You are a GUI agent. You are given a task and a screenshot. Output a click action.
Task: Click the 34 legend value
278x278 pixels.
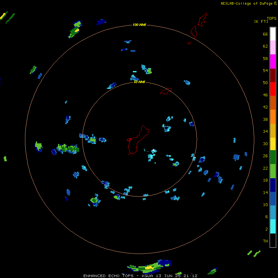[x=265, y=131]
